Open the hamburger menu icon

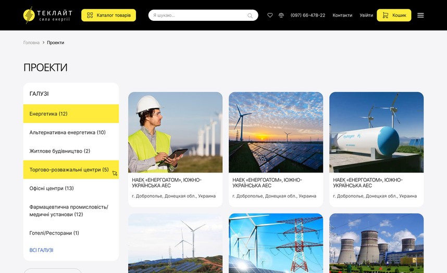click(420, 16)
